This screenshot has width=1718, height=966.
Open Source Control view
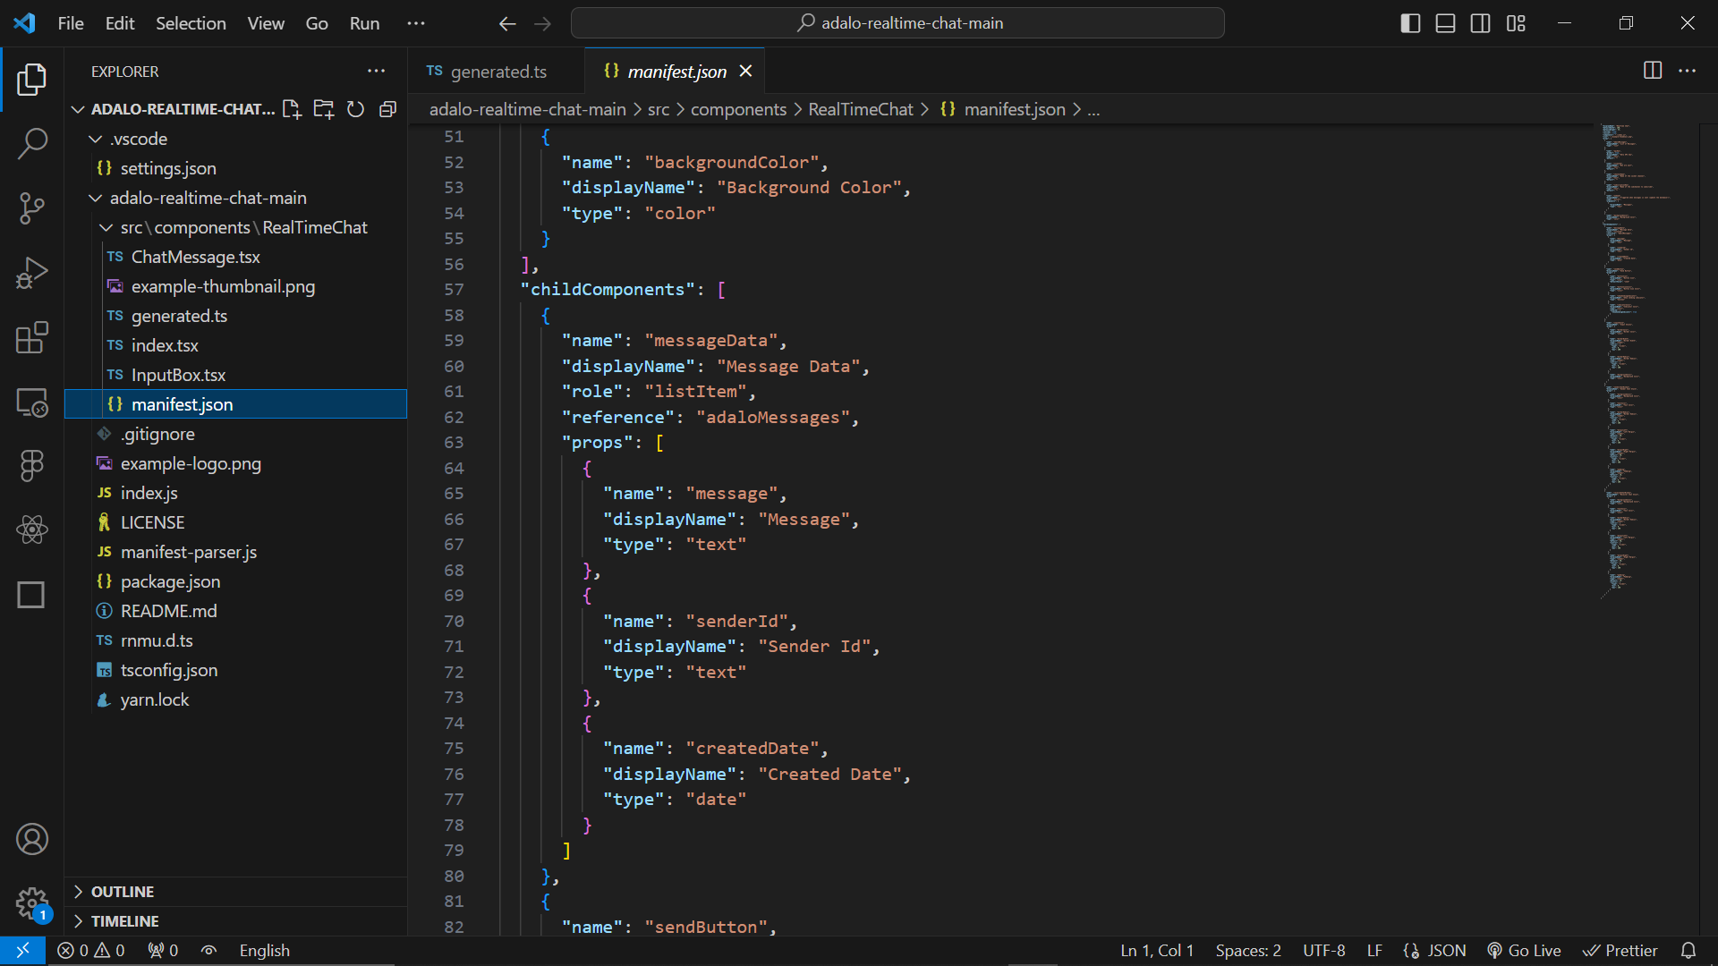coord(32,208)
